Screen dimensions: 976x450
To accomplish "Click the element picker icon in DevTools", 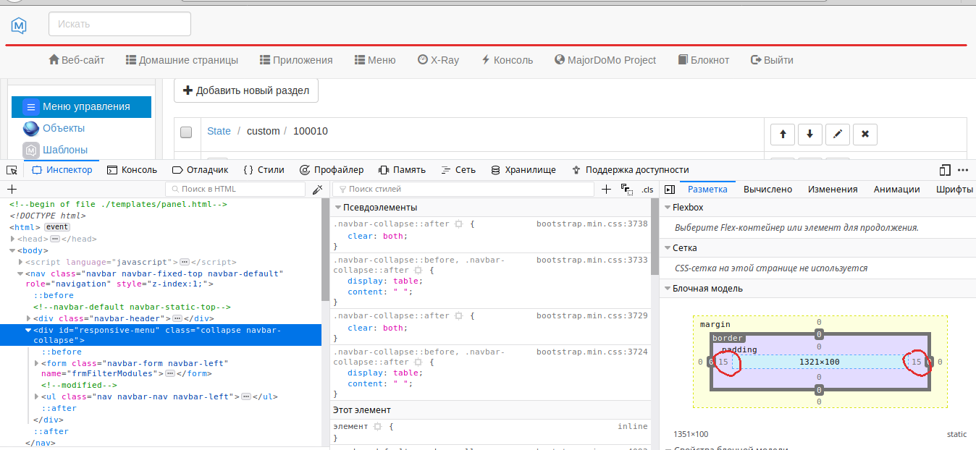I will 12,170.
